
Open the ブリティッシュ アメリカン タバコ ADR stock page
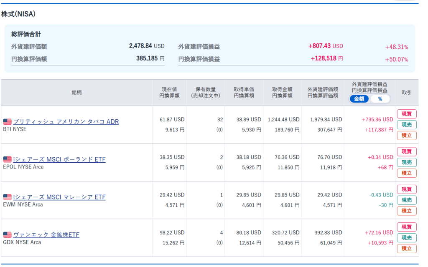tap(66, 122)
